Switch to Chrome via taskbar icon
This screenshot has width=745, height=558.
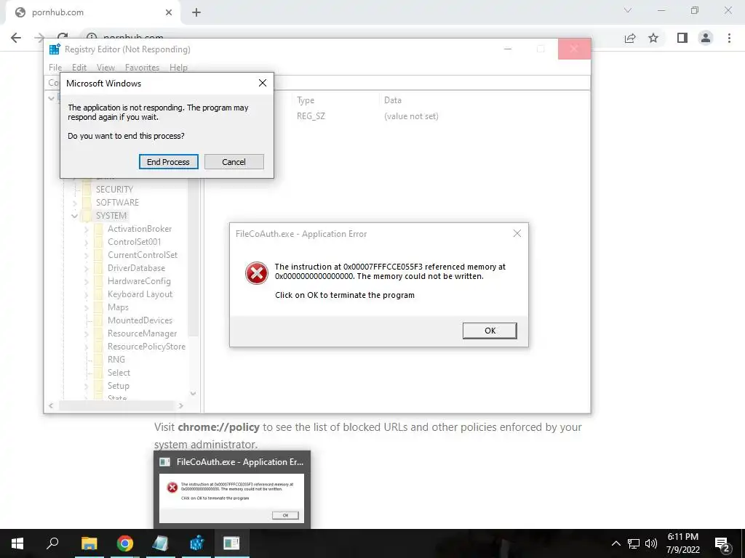point(125,543)
